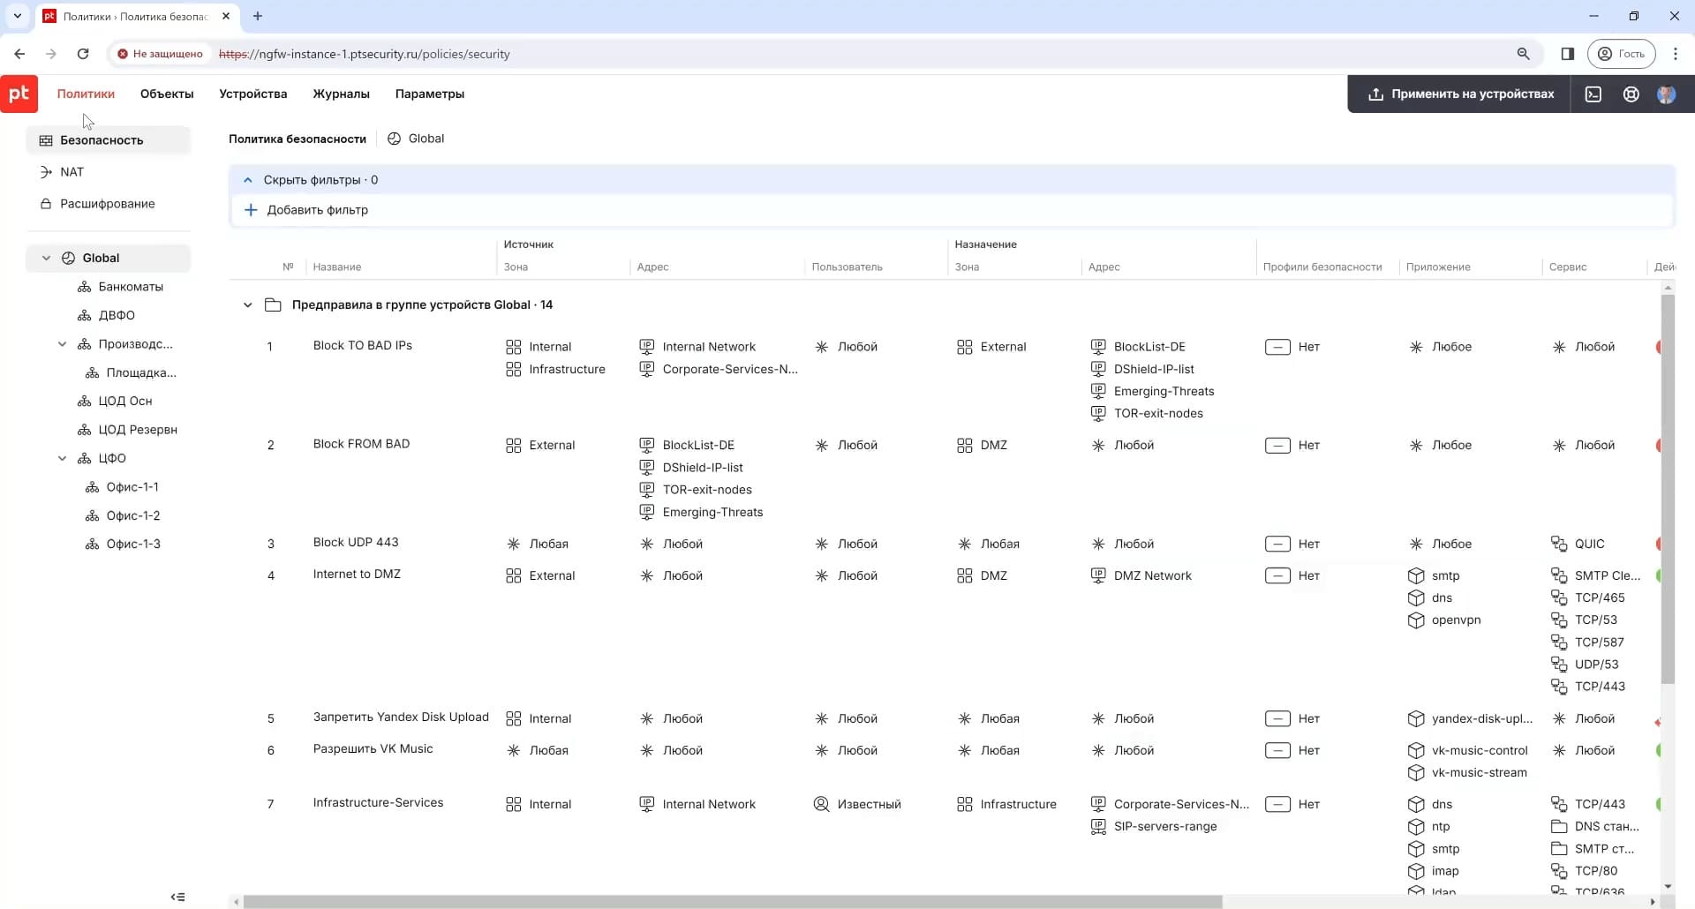Open the user avatar profile menu
Screen dimensions: 1695x909
tap(1666, 94)
